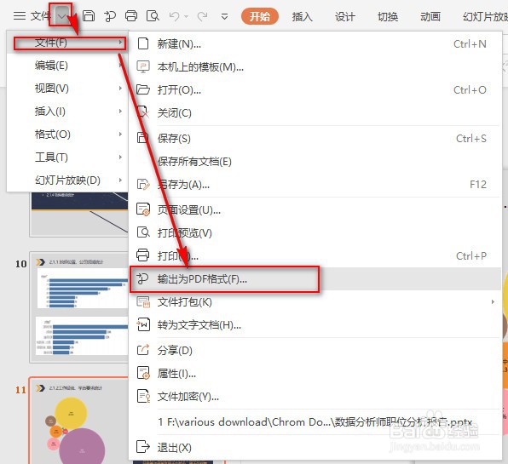Click the redo arrow icon
Screen dimensions: 508x464
pyautogui.click(x=203, y=16)
